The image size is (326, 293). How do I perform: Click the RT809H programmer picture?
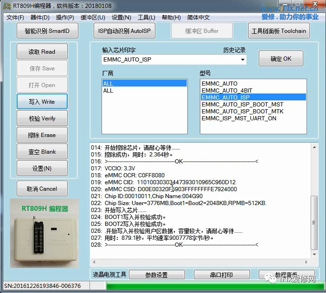(44, 233)
